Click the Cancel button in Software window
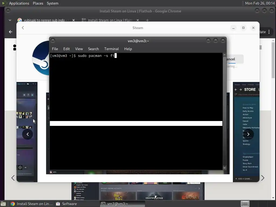276x207 pixels. click(235, 59)
